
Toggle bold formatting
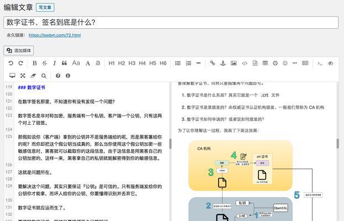click(34, 63)
